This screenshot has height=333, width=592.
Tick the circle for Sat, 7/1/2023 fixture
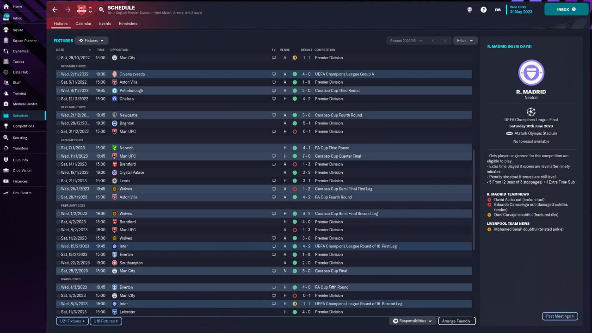point(58,148)
